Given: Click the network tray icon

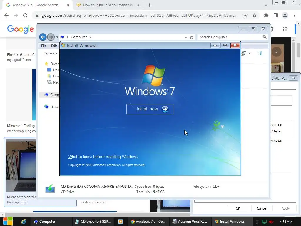Looking at the screenshot, I should [x=264, y=222].
